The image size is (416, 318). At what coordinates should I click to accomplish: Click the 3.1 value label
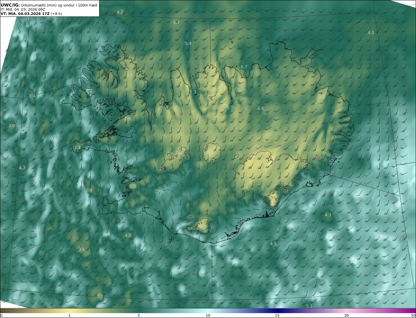(x=100, y=296)
